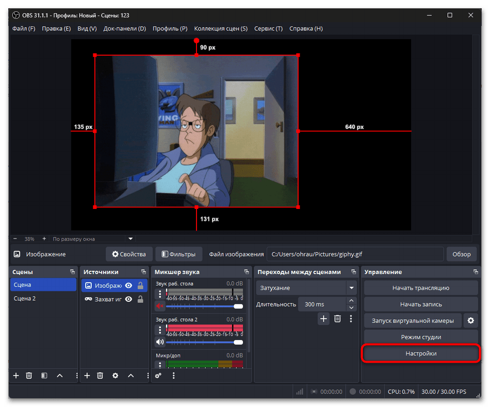This screenshot has width=490, height=407.
Task: Toggle lock on Изображение source
Action: click(x=141, y=285)
